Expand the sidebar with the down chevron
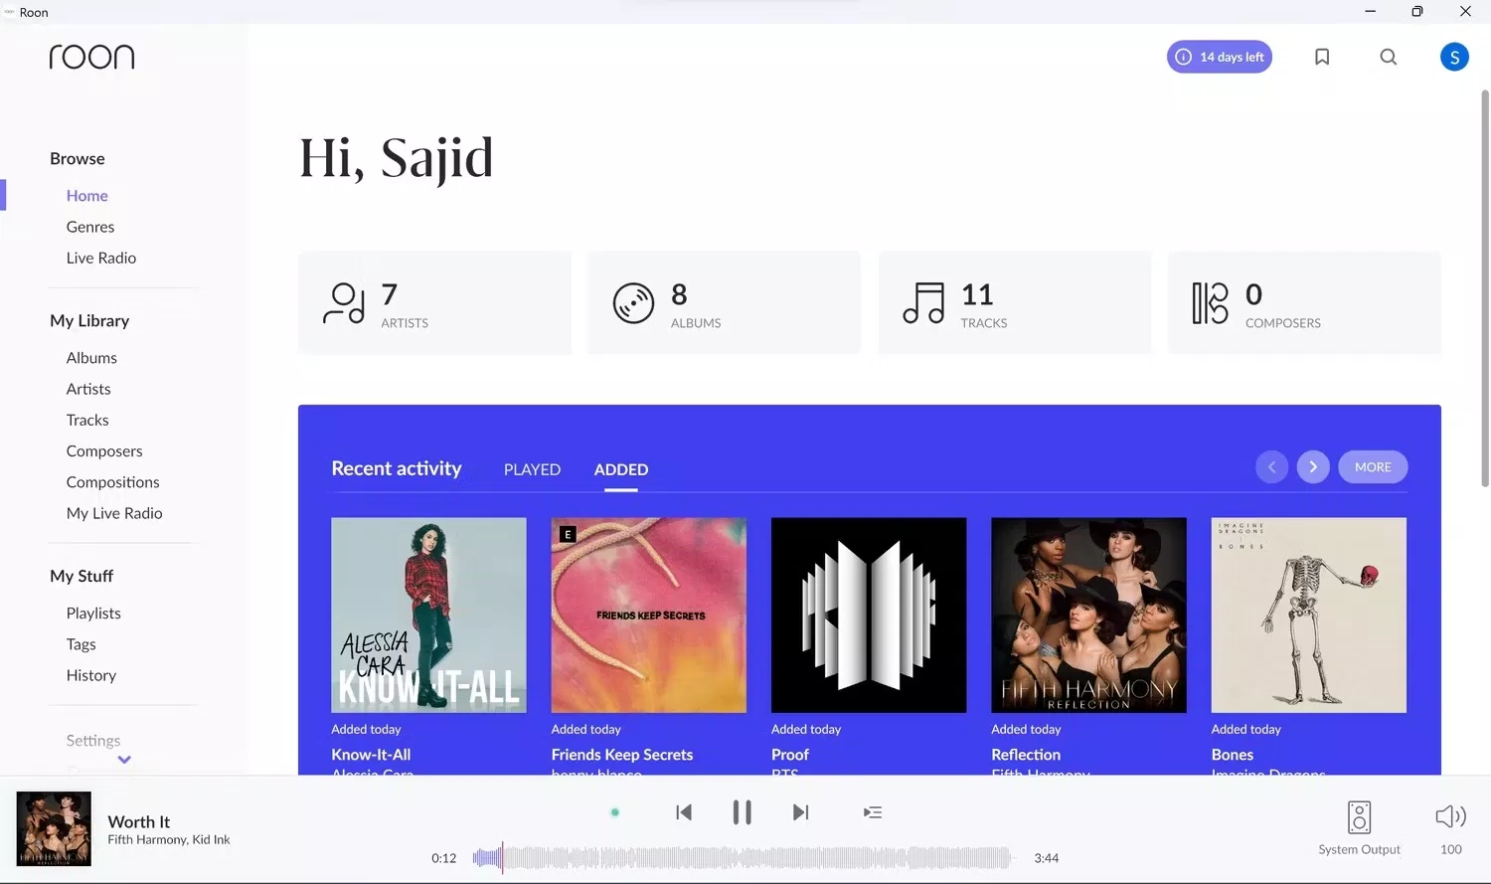The image size is (1491, 884). pyautogui.click(x=124, y=760)
